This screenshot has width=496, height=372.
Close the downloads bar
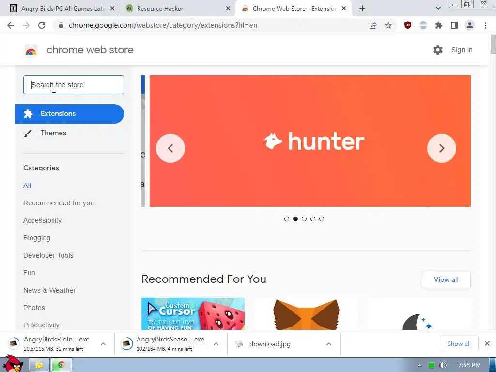click(x=487, y=343)
